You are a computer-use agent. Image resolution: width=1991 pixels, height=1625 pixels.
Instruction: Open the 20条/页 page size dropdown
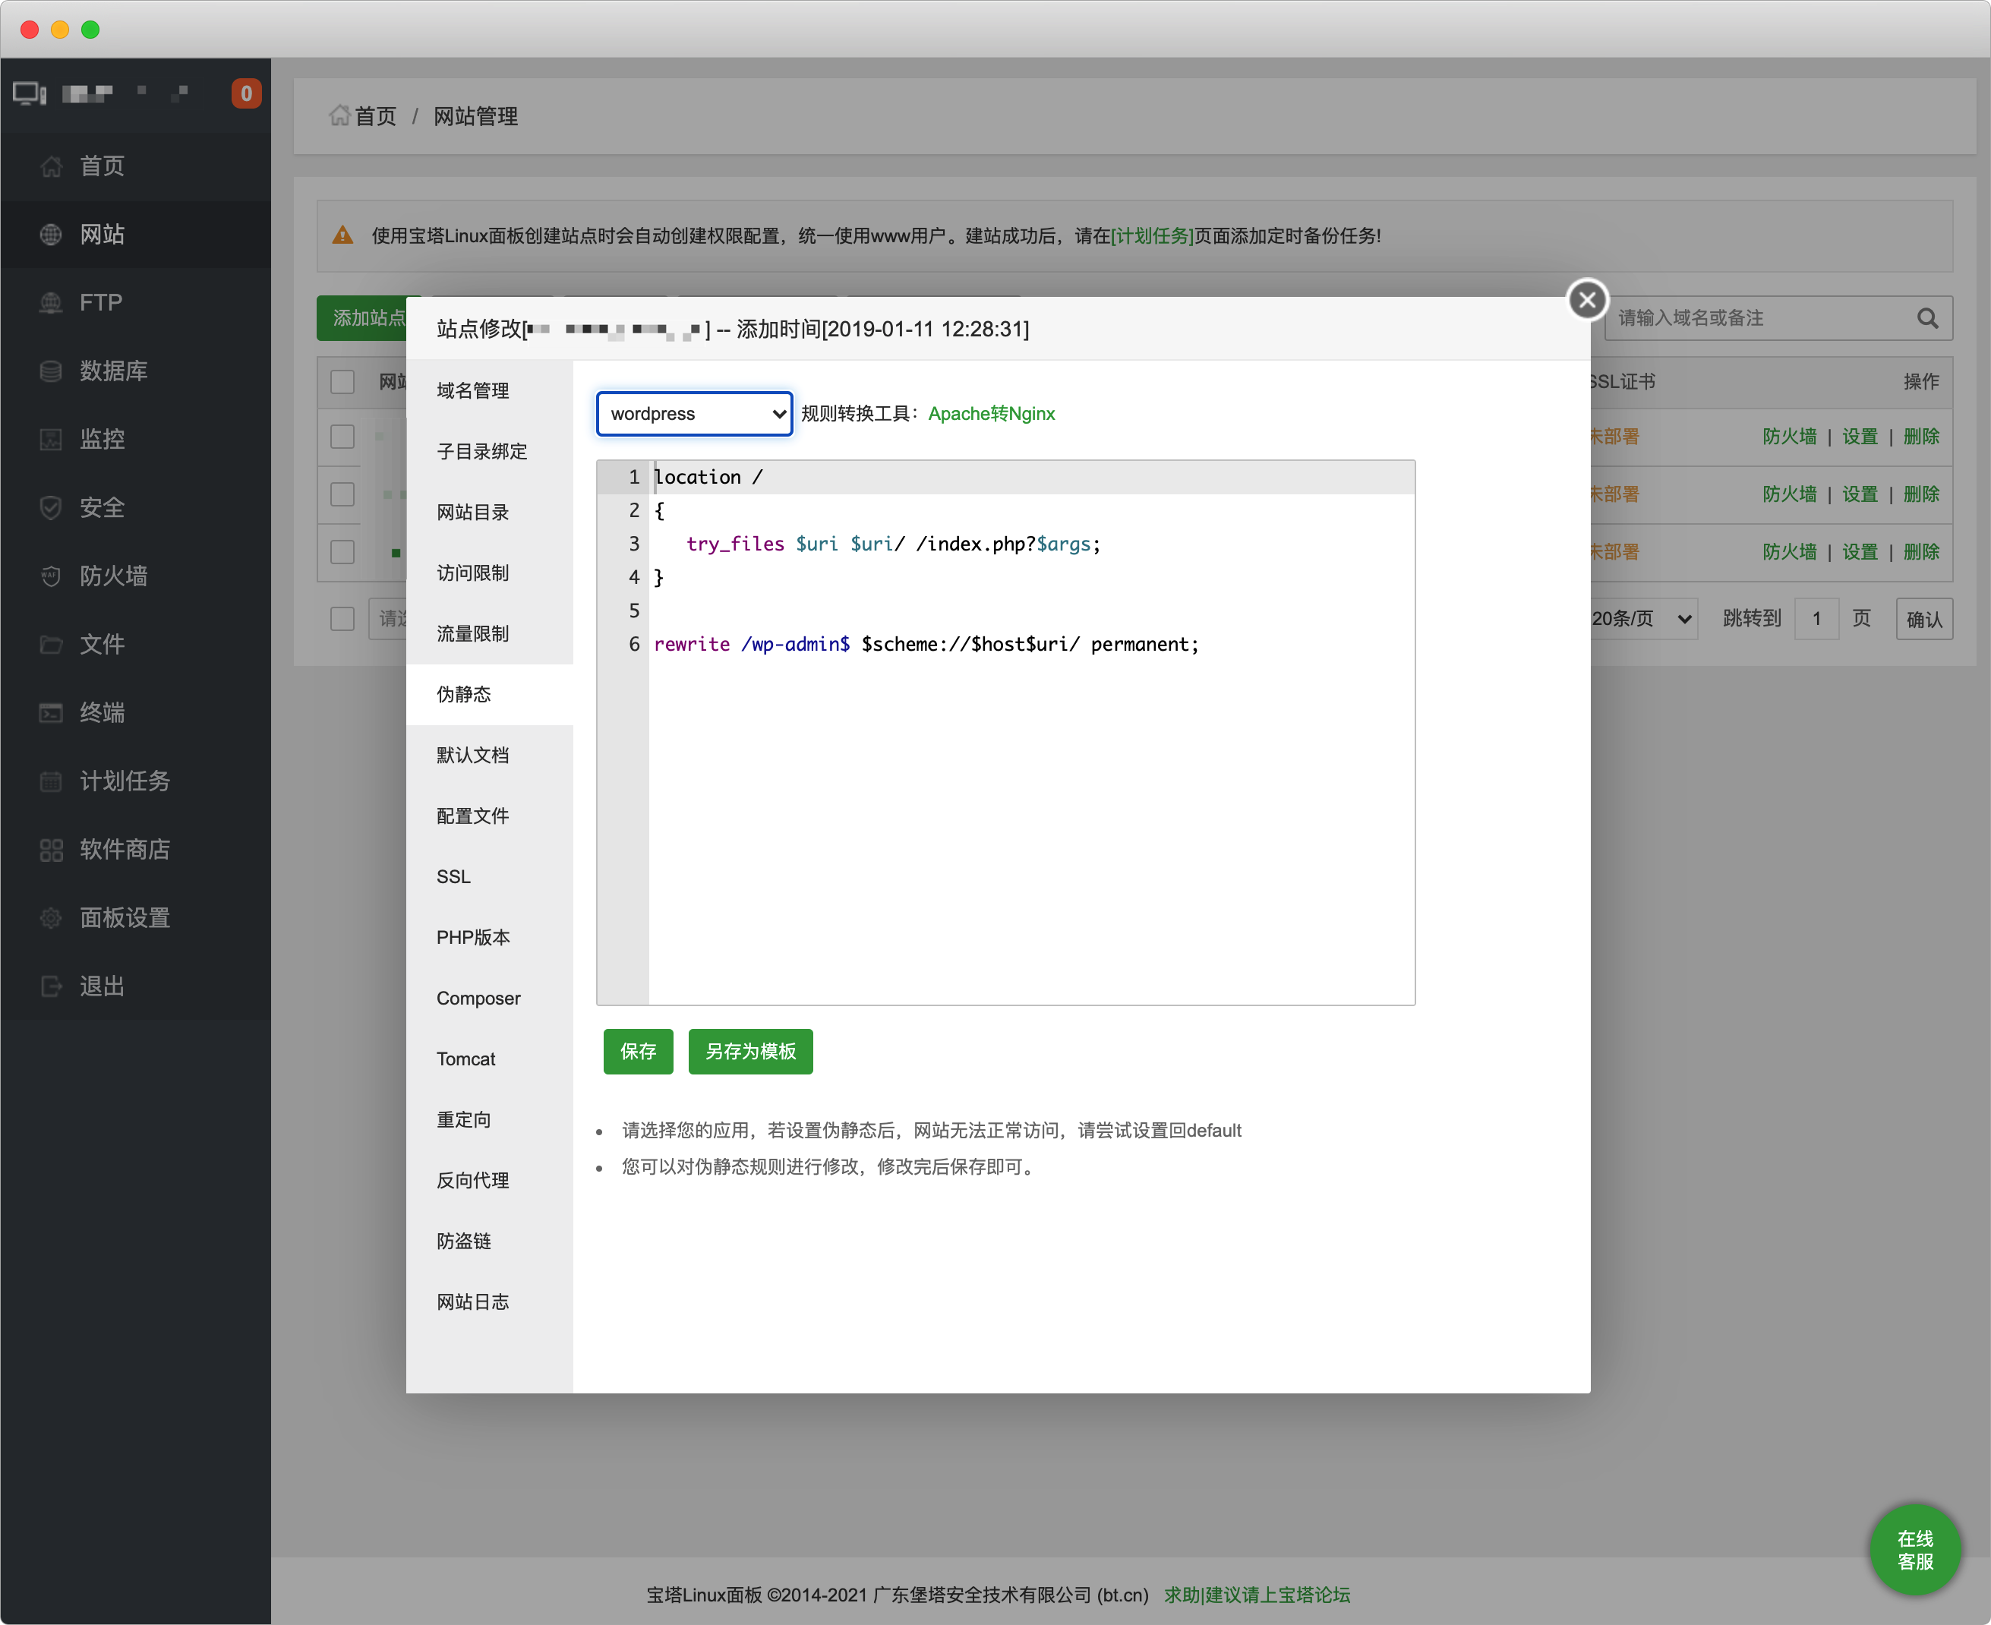coord(1644,619)
